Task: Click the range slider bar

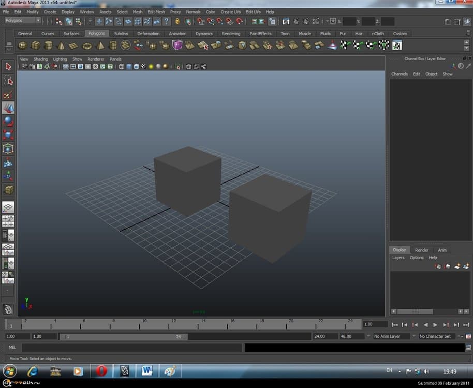Action: pos(123,336)
